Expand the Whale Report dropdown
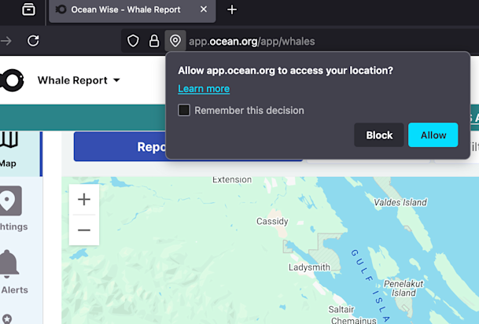Viewport: 479px width, 324px height. pos(79,80)
